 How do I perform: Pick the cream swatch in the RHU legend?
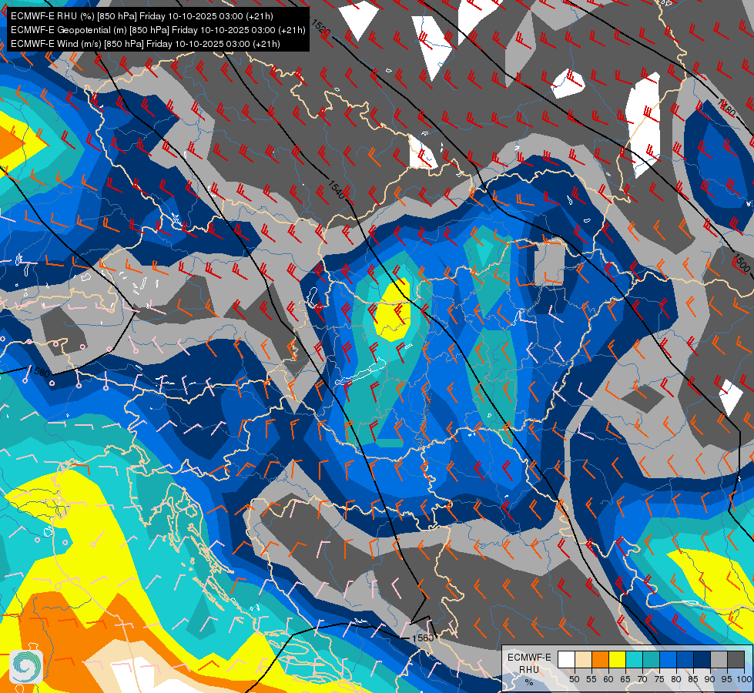tap(583, 659)
